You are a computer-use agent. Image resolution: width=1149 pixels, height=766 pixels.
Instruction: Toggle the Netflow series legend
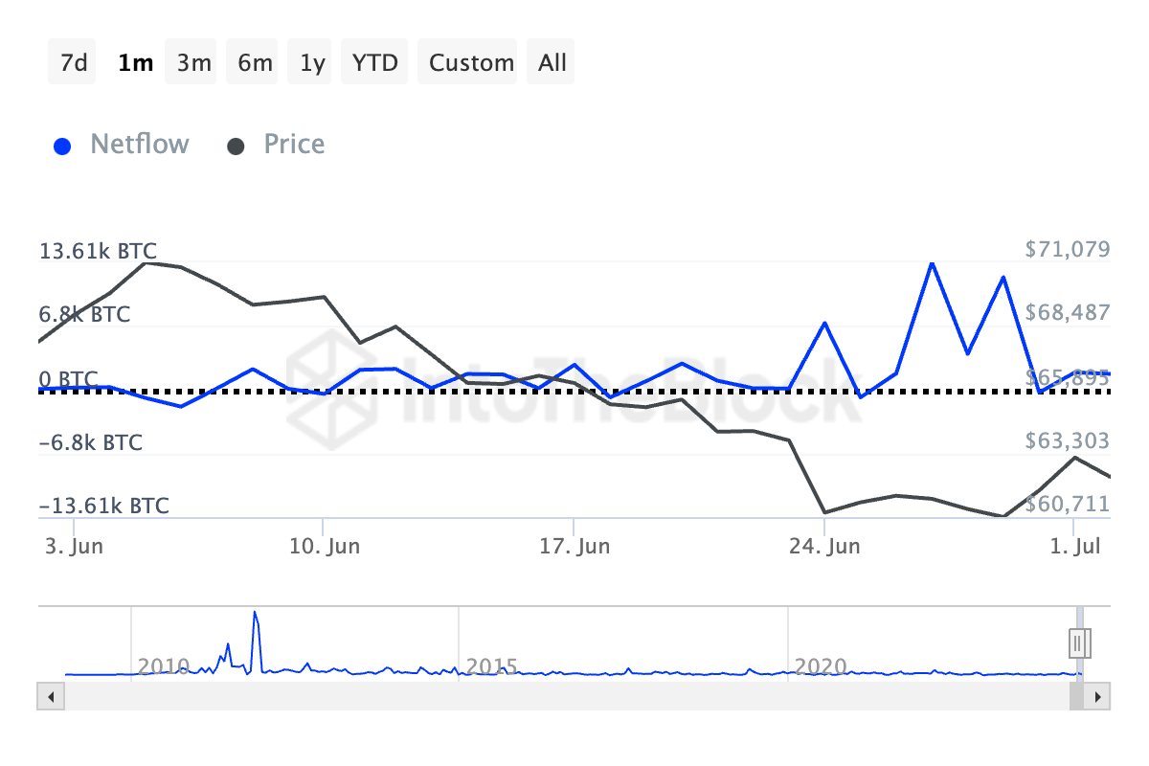click(139, 145)
